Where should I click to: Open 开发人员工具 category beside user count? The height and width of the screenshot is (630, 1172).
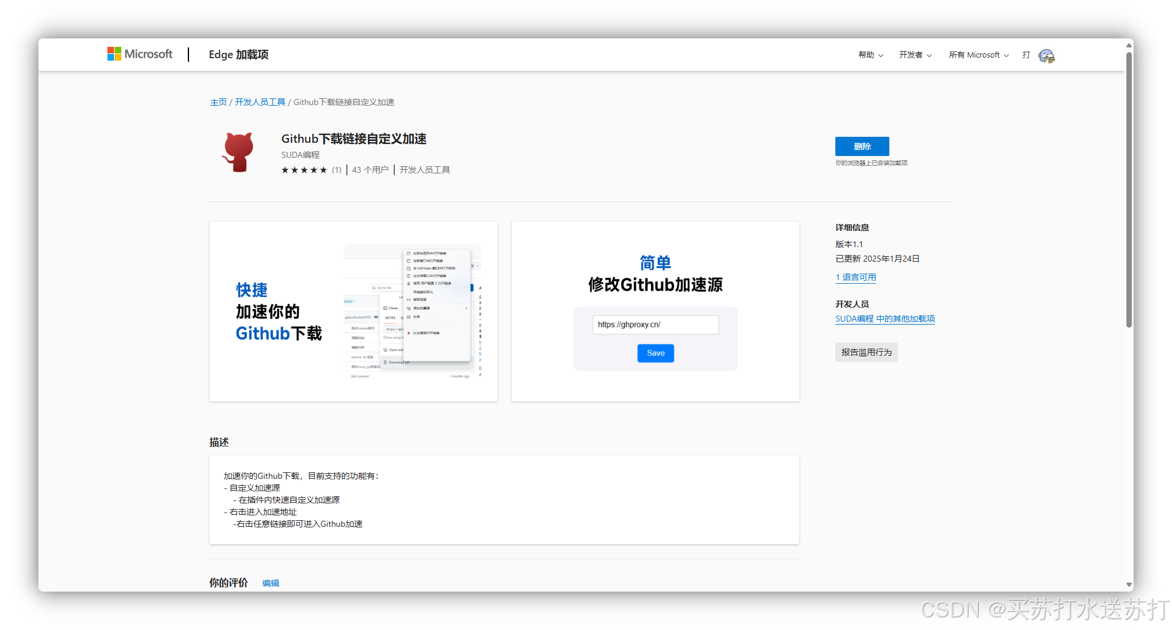[425, 170]
